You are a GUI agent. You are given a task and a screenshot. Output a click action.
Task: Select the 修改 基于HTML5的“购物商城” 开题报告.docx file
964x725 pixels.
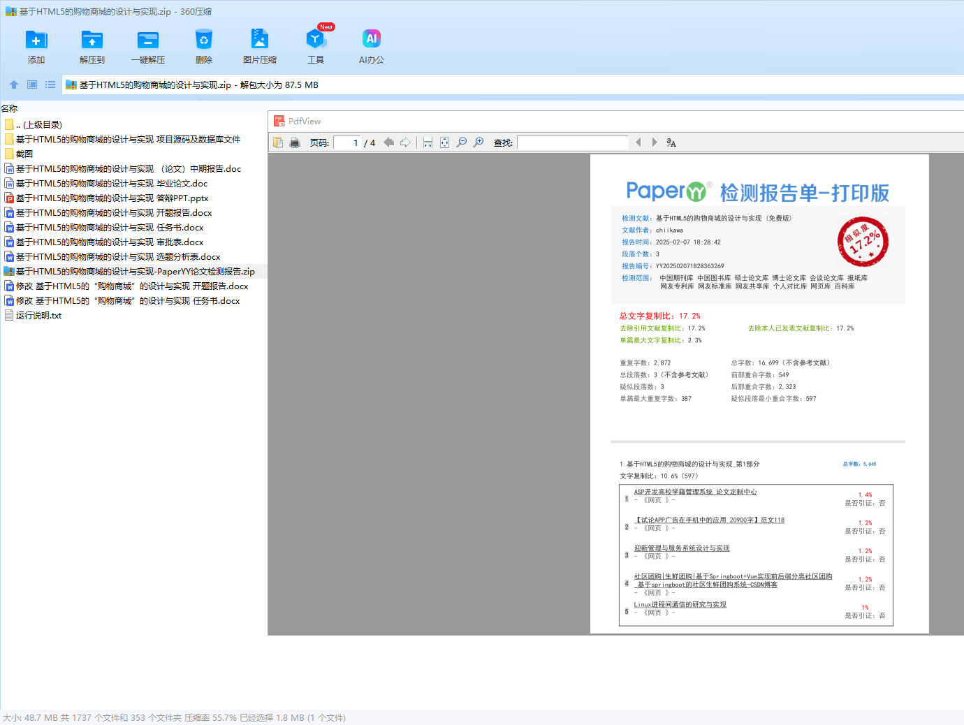[126, 286]
